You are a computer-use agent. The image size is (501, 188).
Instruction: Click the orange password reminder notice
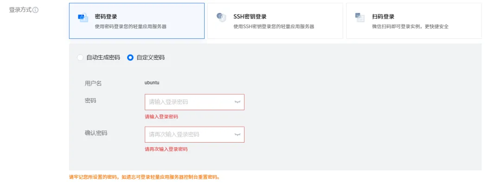144,177
